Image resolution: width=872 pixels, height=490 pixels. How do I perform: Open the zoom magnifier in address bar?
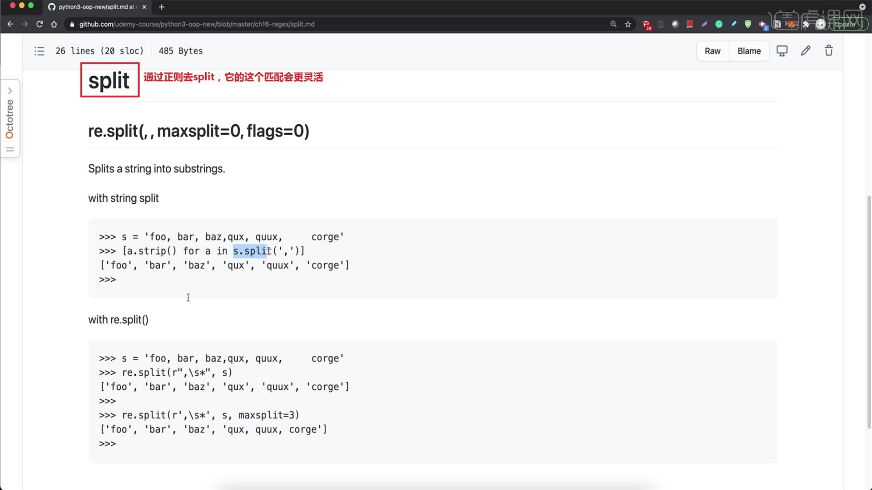pyautogui.click(x=613, y=24)
